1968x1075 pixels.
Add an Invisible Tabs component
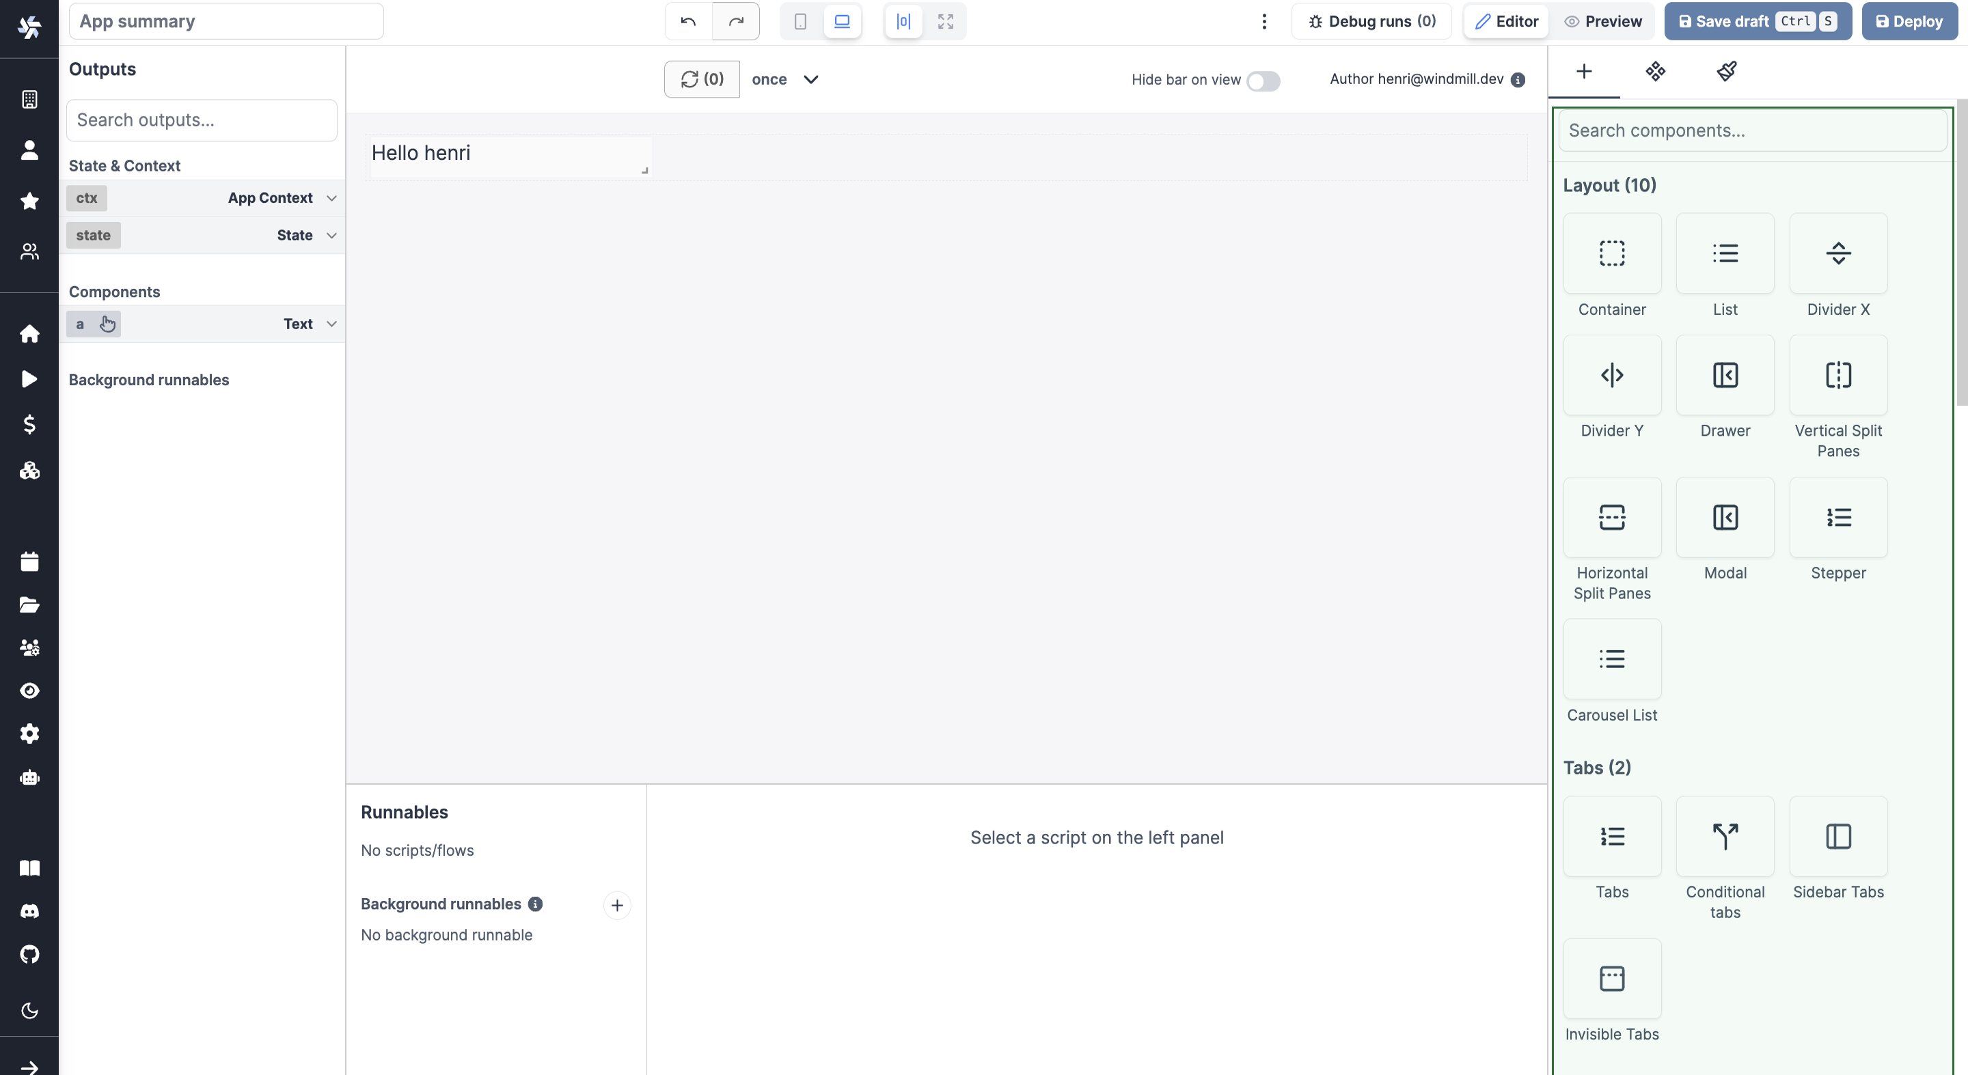click(x=1612, y=979)
